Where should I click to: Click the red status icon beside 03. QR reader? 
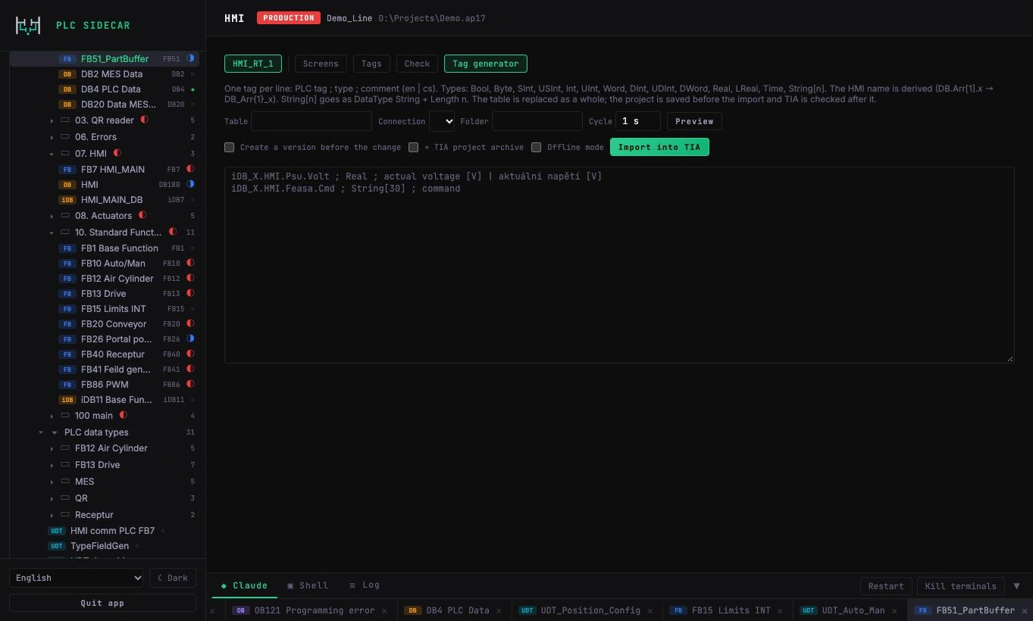pos(144,120)
